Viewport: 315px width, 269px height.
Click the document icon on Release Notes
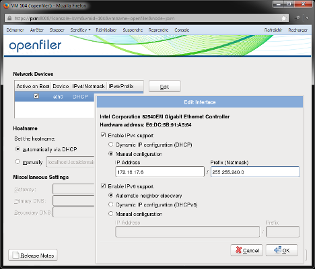15,256
